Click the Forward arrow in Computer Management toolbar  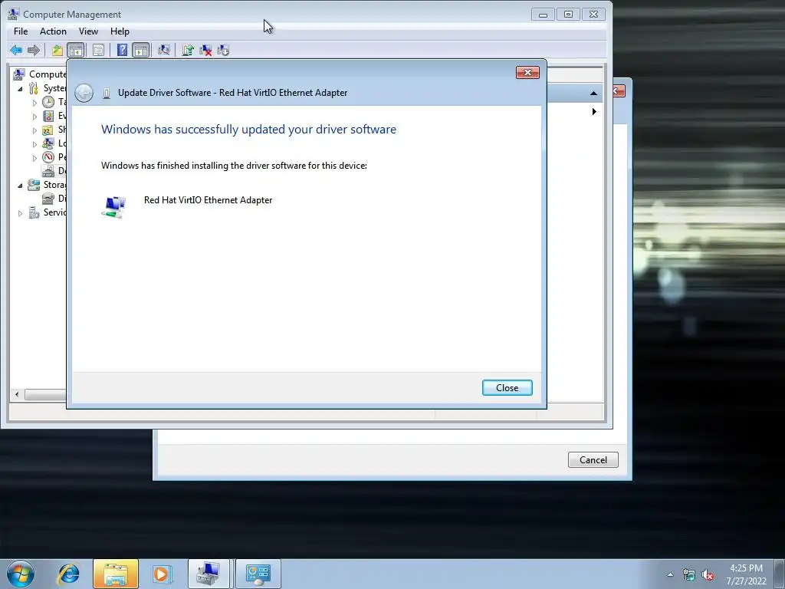coord(34,50)
